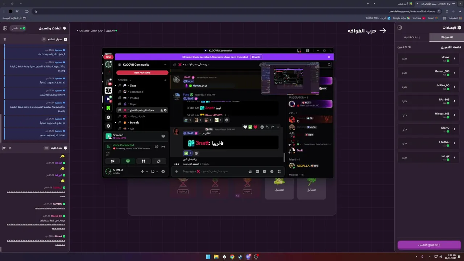Open the Clips channel

142,104
